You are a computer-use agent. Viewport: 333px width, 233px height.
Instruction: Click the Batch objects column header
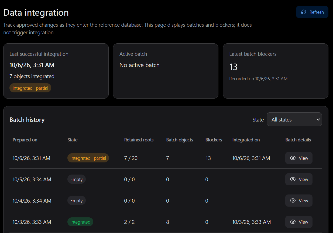tap(180, 140)
